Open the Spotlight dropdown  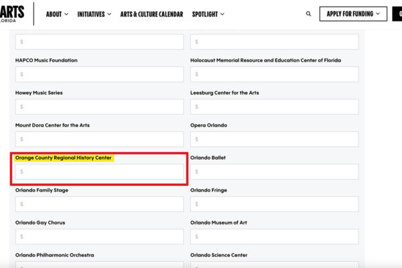(208, 14)
